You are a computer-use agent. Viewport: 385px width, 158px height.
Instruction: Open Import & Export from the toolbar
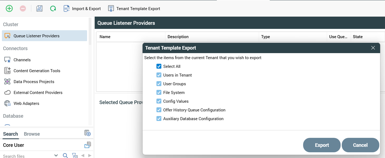(x=82, y=9)
